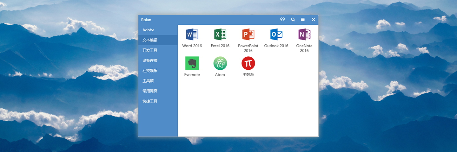457x152 pixels.
Task: Open the 工具箱 group
Action: (x=158, y=81)
